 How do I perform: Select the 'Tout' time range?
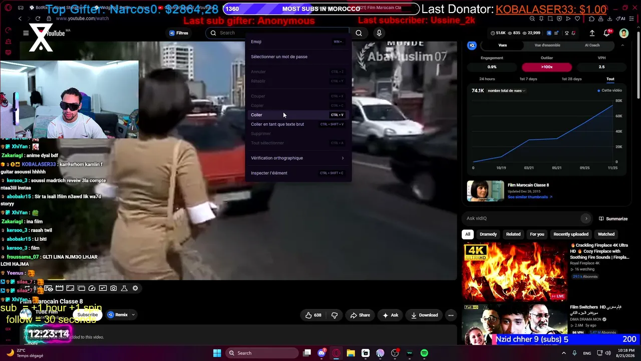[610, 79]
